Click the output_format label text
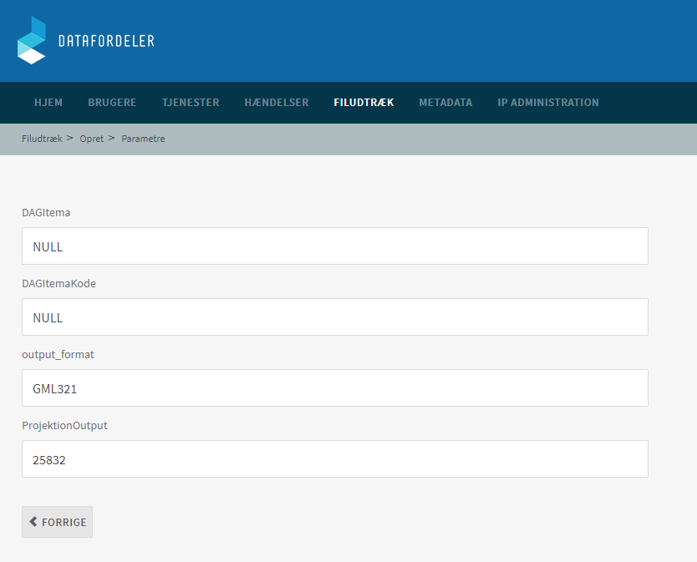697x562 pixels. [x=58, y=355]
